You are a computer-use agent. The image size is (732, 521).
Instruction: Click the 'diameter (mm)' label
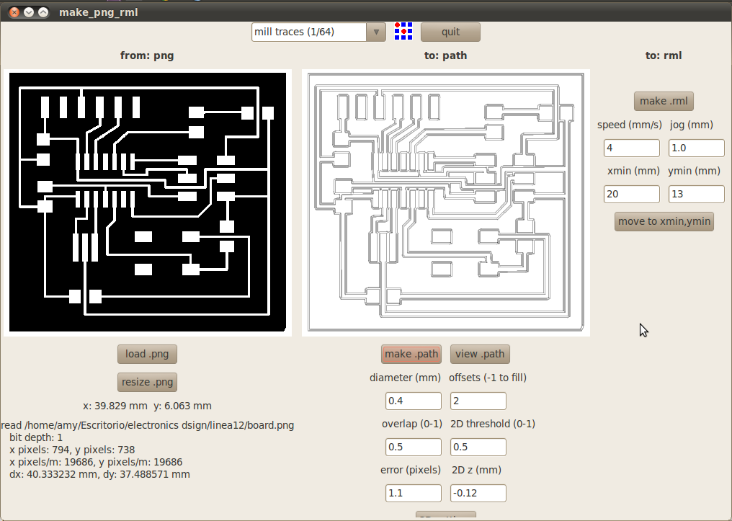coord(405,377)
